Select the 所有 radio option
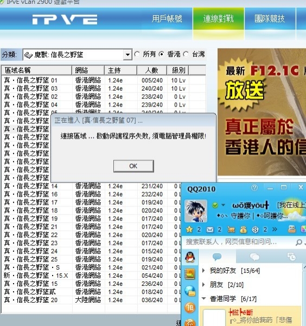Viewport: 306px width, 326px height. tap(137, 54)
